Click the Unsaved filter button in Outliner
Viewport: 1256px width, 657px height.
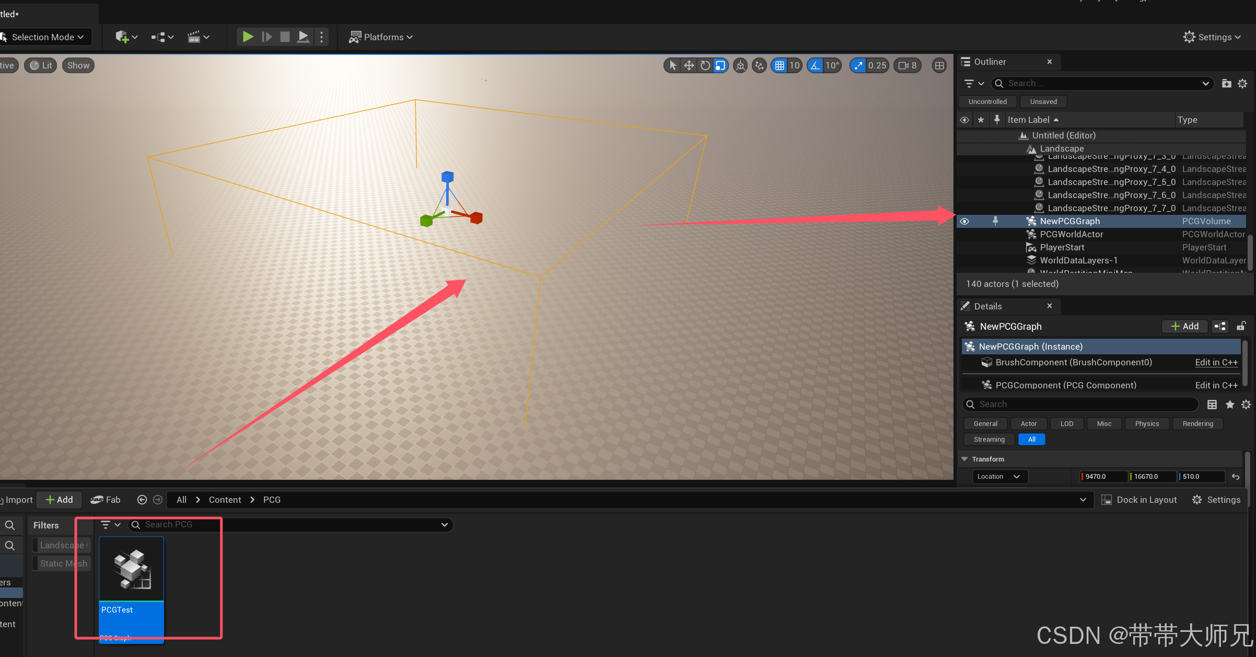(x=1043, y=102)
